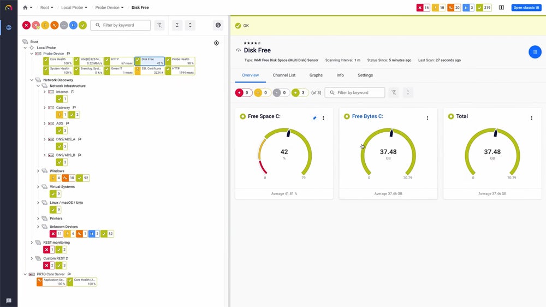The height and width of the screenshot is (307, 546).
Task: Select the Virtual Systems group row
Action: [x=62, y=187]
